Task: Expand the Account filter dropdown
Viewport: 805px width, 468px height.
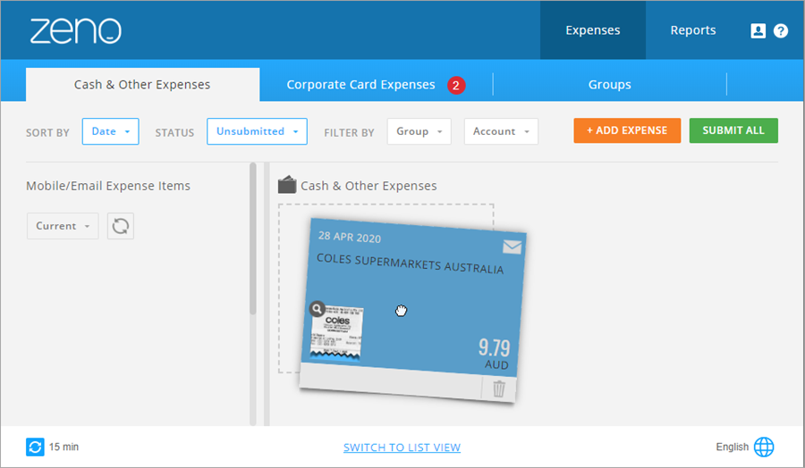Action: pyautogui.click(x=501, y=131)
